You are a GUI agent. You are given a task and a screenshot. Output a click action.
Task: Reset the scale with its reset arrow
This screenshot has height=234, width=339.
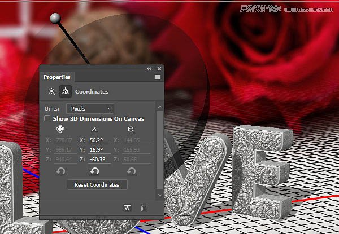131,171
